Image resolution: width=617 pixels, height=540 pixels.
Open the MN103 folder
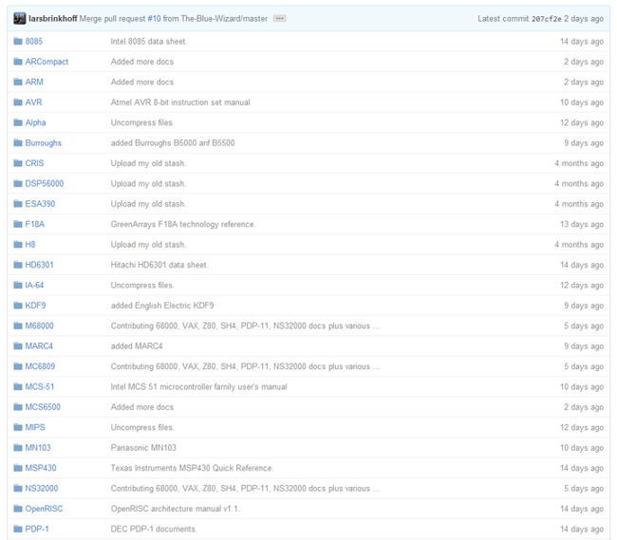coord(38,448)
